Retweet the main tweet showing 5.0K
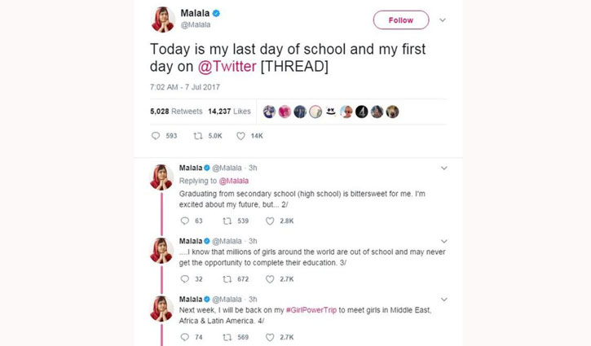Screen dimensions: 591x346 pyautogui.click(x=198, y=135)
